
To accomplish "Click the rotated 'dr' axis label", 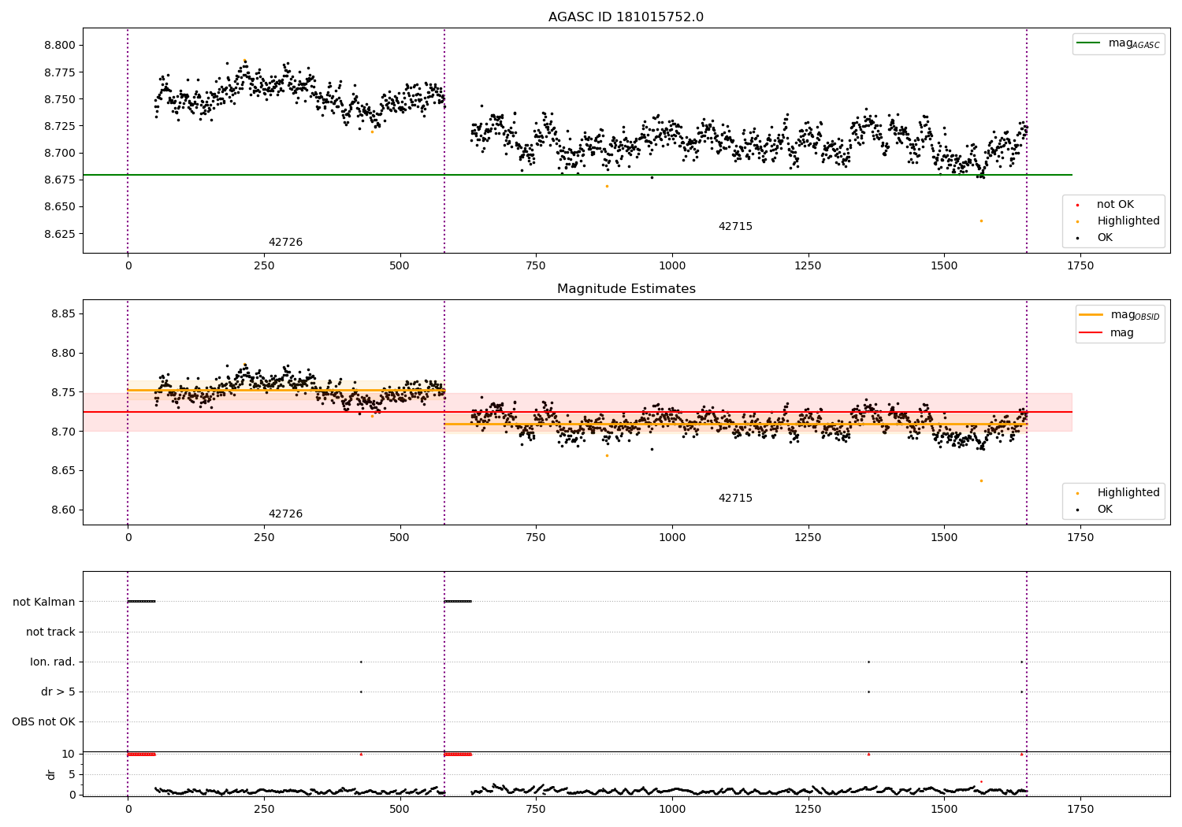I will (51, 774).
